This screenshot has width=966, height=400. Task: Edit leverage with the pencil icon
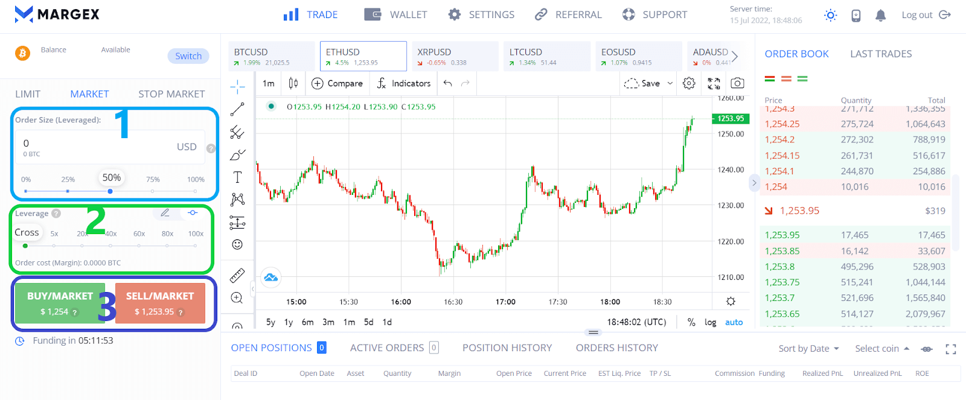pos(165,212)
